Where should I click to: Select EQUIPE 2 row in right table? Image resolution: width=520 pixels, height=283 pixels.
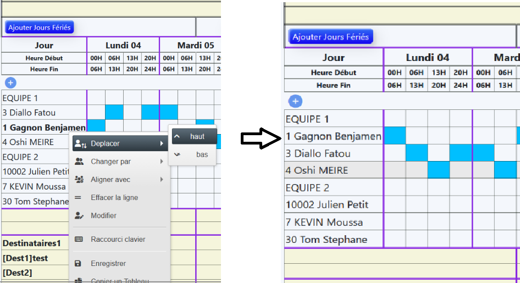(x=334, y=187)
